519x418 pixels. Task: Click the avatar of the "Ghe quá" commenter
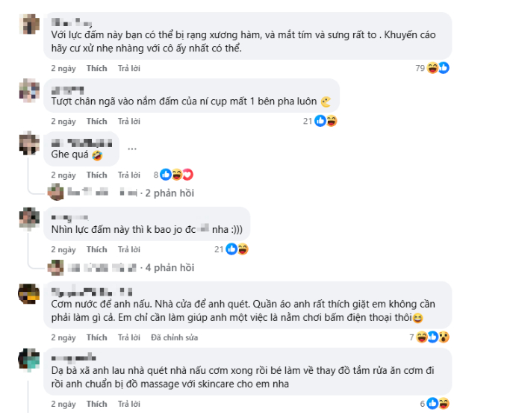click(x=30, y=142)
